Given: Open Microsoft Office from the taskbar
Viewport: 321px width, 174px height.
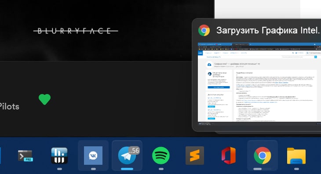Looking at the screenshot, I should pos(229,156).
